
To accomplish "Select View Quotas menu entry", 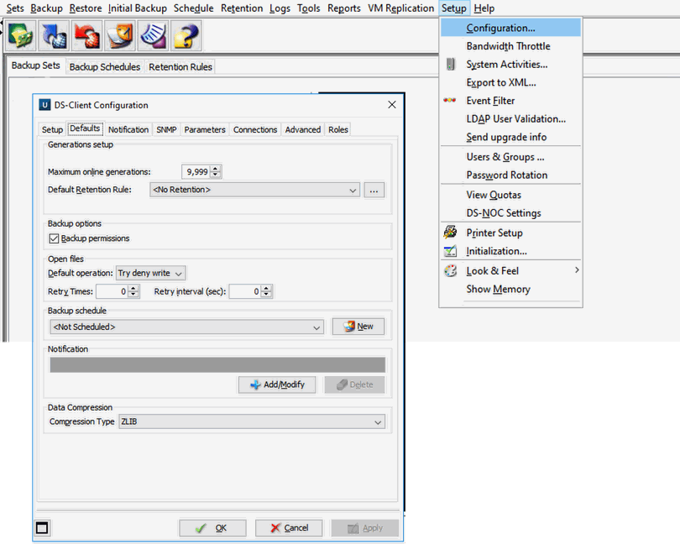I will pos(511,195).
